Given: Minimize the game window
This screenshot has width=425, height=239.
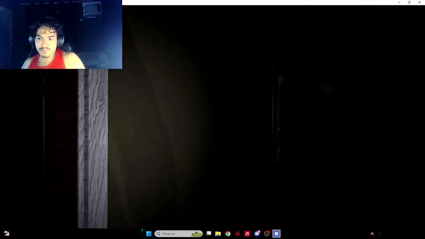Looking at the screenshot, I should [x=399, y=2].
